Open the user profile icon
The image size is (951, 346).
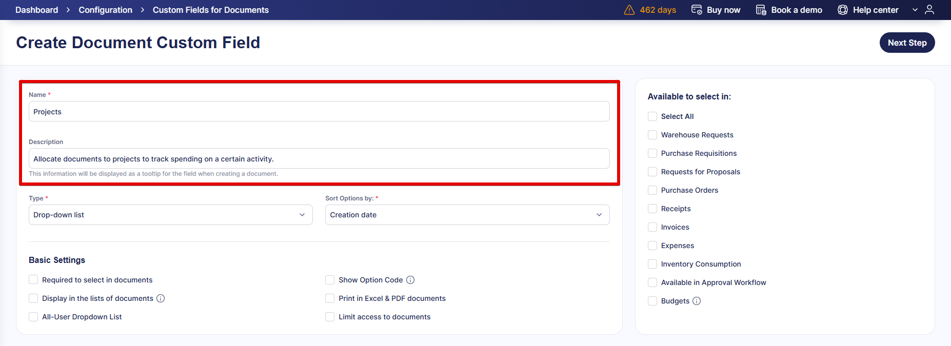pos(929,10)
